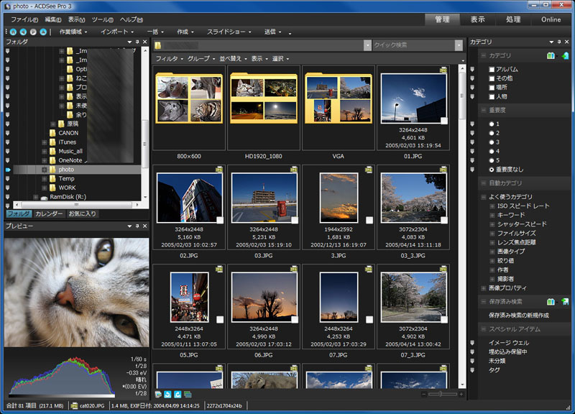Check the アルバム category checkbox
This screenshot has height=414, width=575.
(492, 69)
